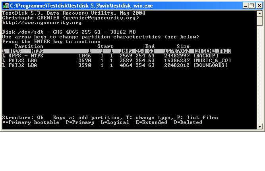Click the vertical scrollbar thumb
265x171 pixels.
click(259, 21)
